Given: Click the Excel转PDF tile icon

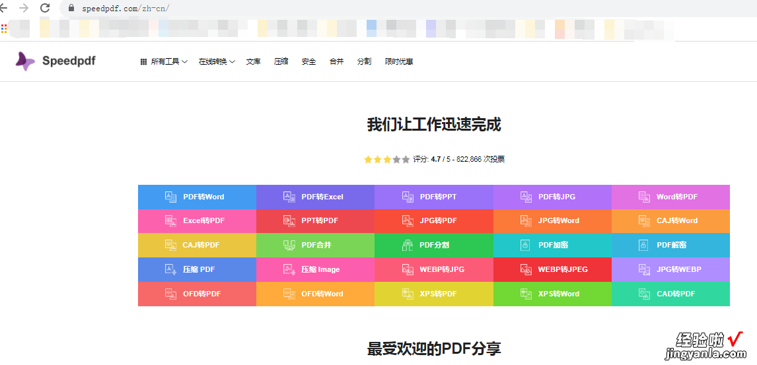Looking at the screenshot, I should (x=171, y=221).
